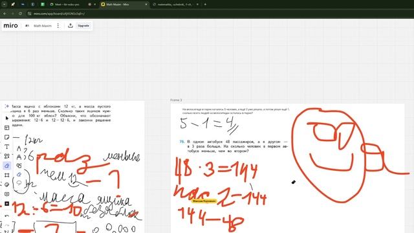414x233 pixels.
Task: Click the board icon beside Math Maxim
Action: coord(27,26)
